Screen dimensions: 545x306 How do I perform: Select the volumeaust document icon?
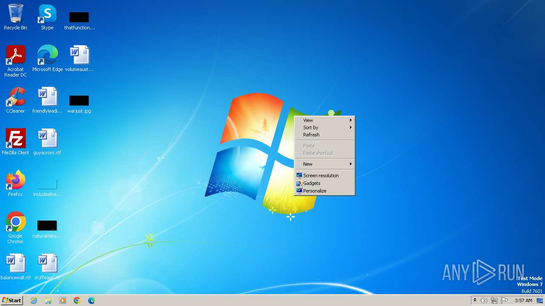click(79, 59)
